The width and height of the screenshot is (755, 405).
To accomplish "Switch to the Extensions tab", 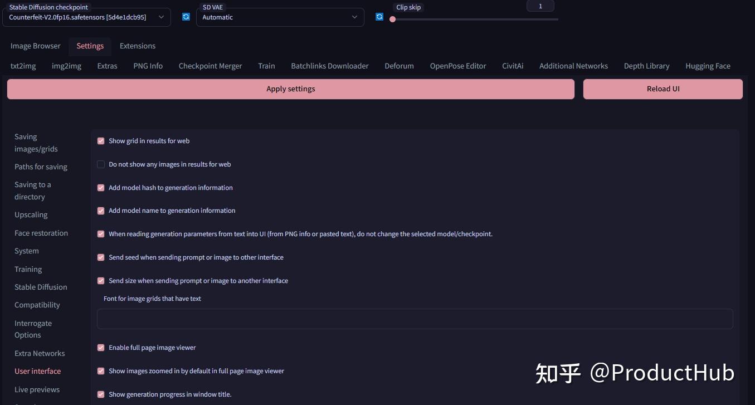I will coord(137,46).
